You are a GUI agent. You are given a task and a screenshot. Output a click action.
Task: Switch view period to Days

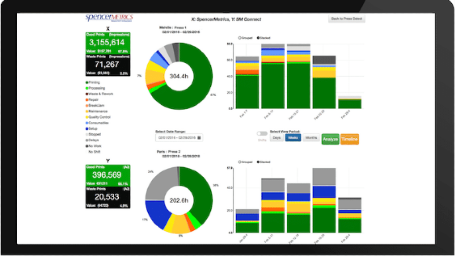(x=276, y=137)
